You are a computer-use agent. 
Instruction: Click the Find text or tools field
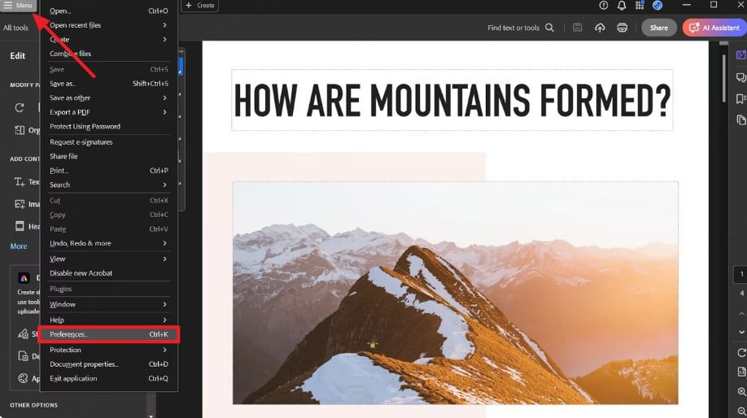pos(513,28)
